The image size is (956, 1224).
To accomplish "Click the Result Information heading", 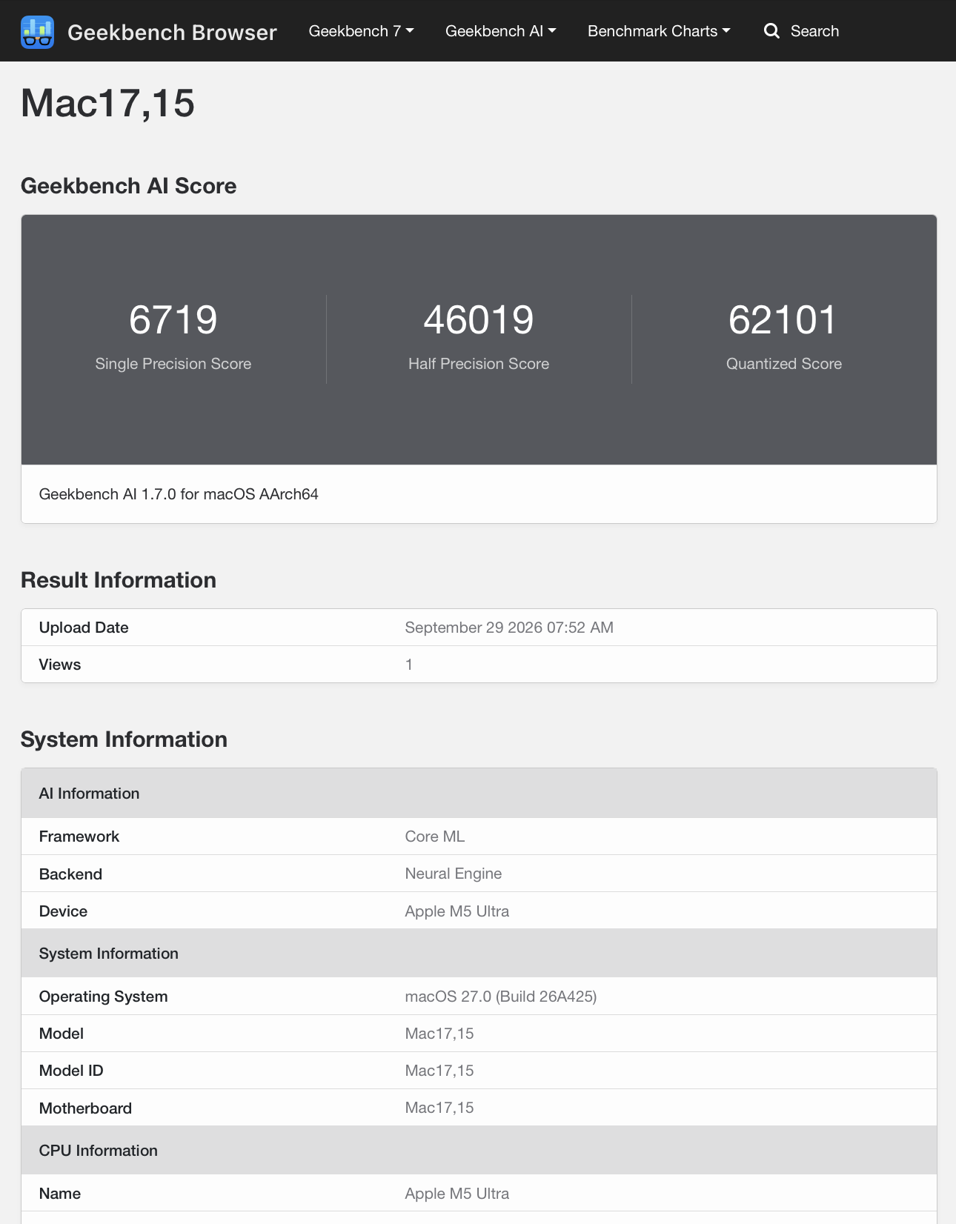I will click(x=119, y=580).
